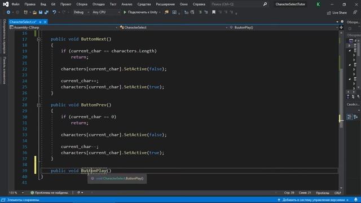Click the Пробелы indentation indicator

pos(323,193)
